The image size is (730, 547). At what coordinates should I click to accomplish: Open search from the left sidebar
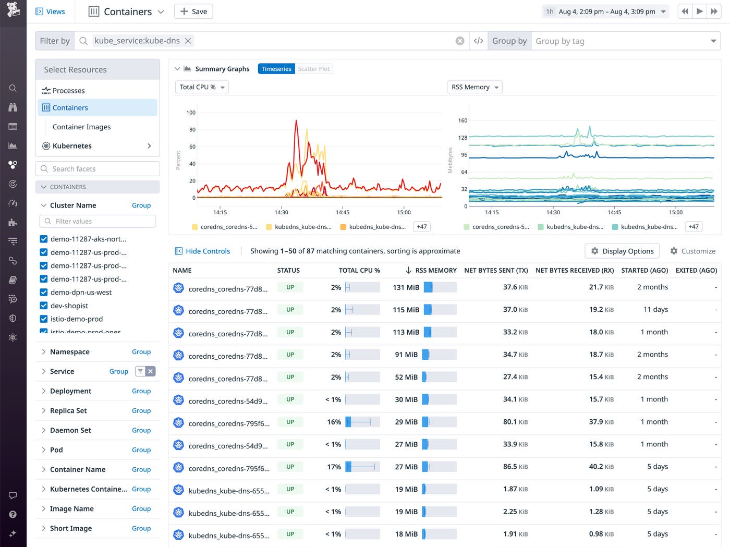coord(13,88)
